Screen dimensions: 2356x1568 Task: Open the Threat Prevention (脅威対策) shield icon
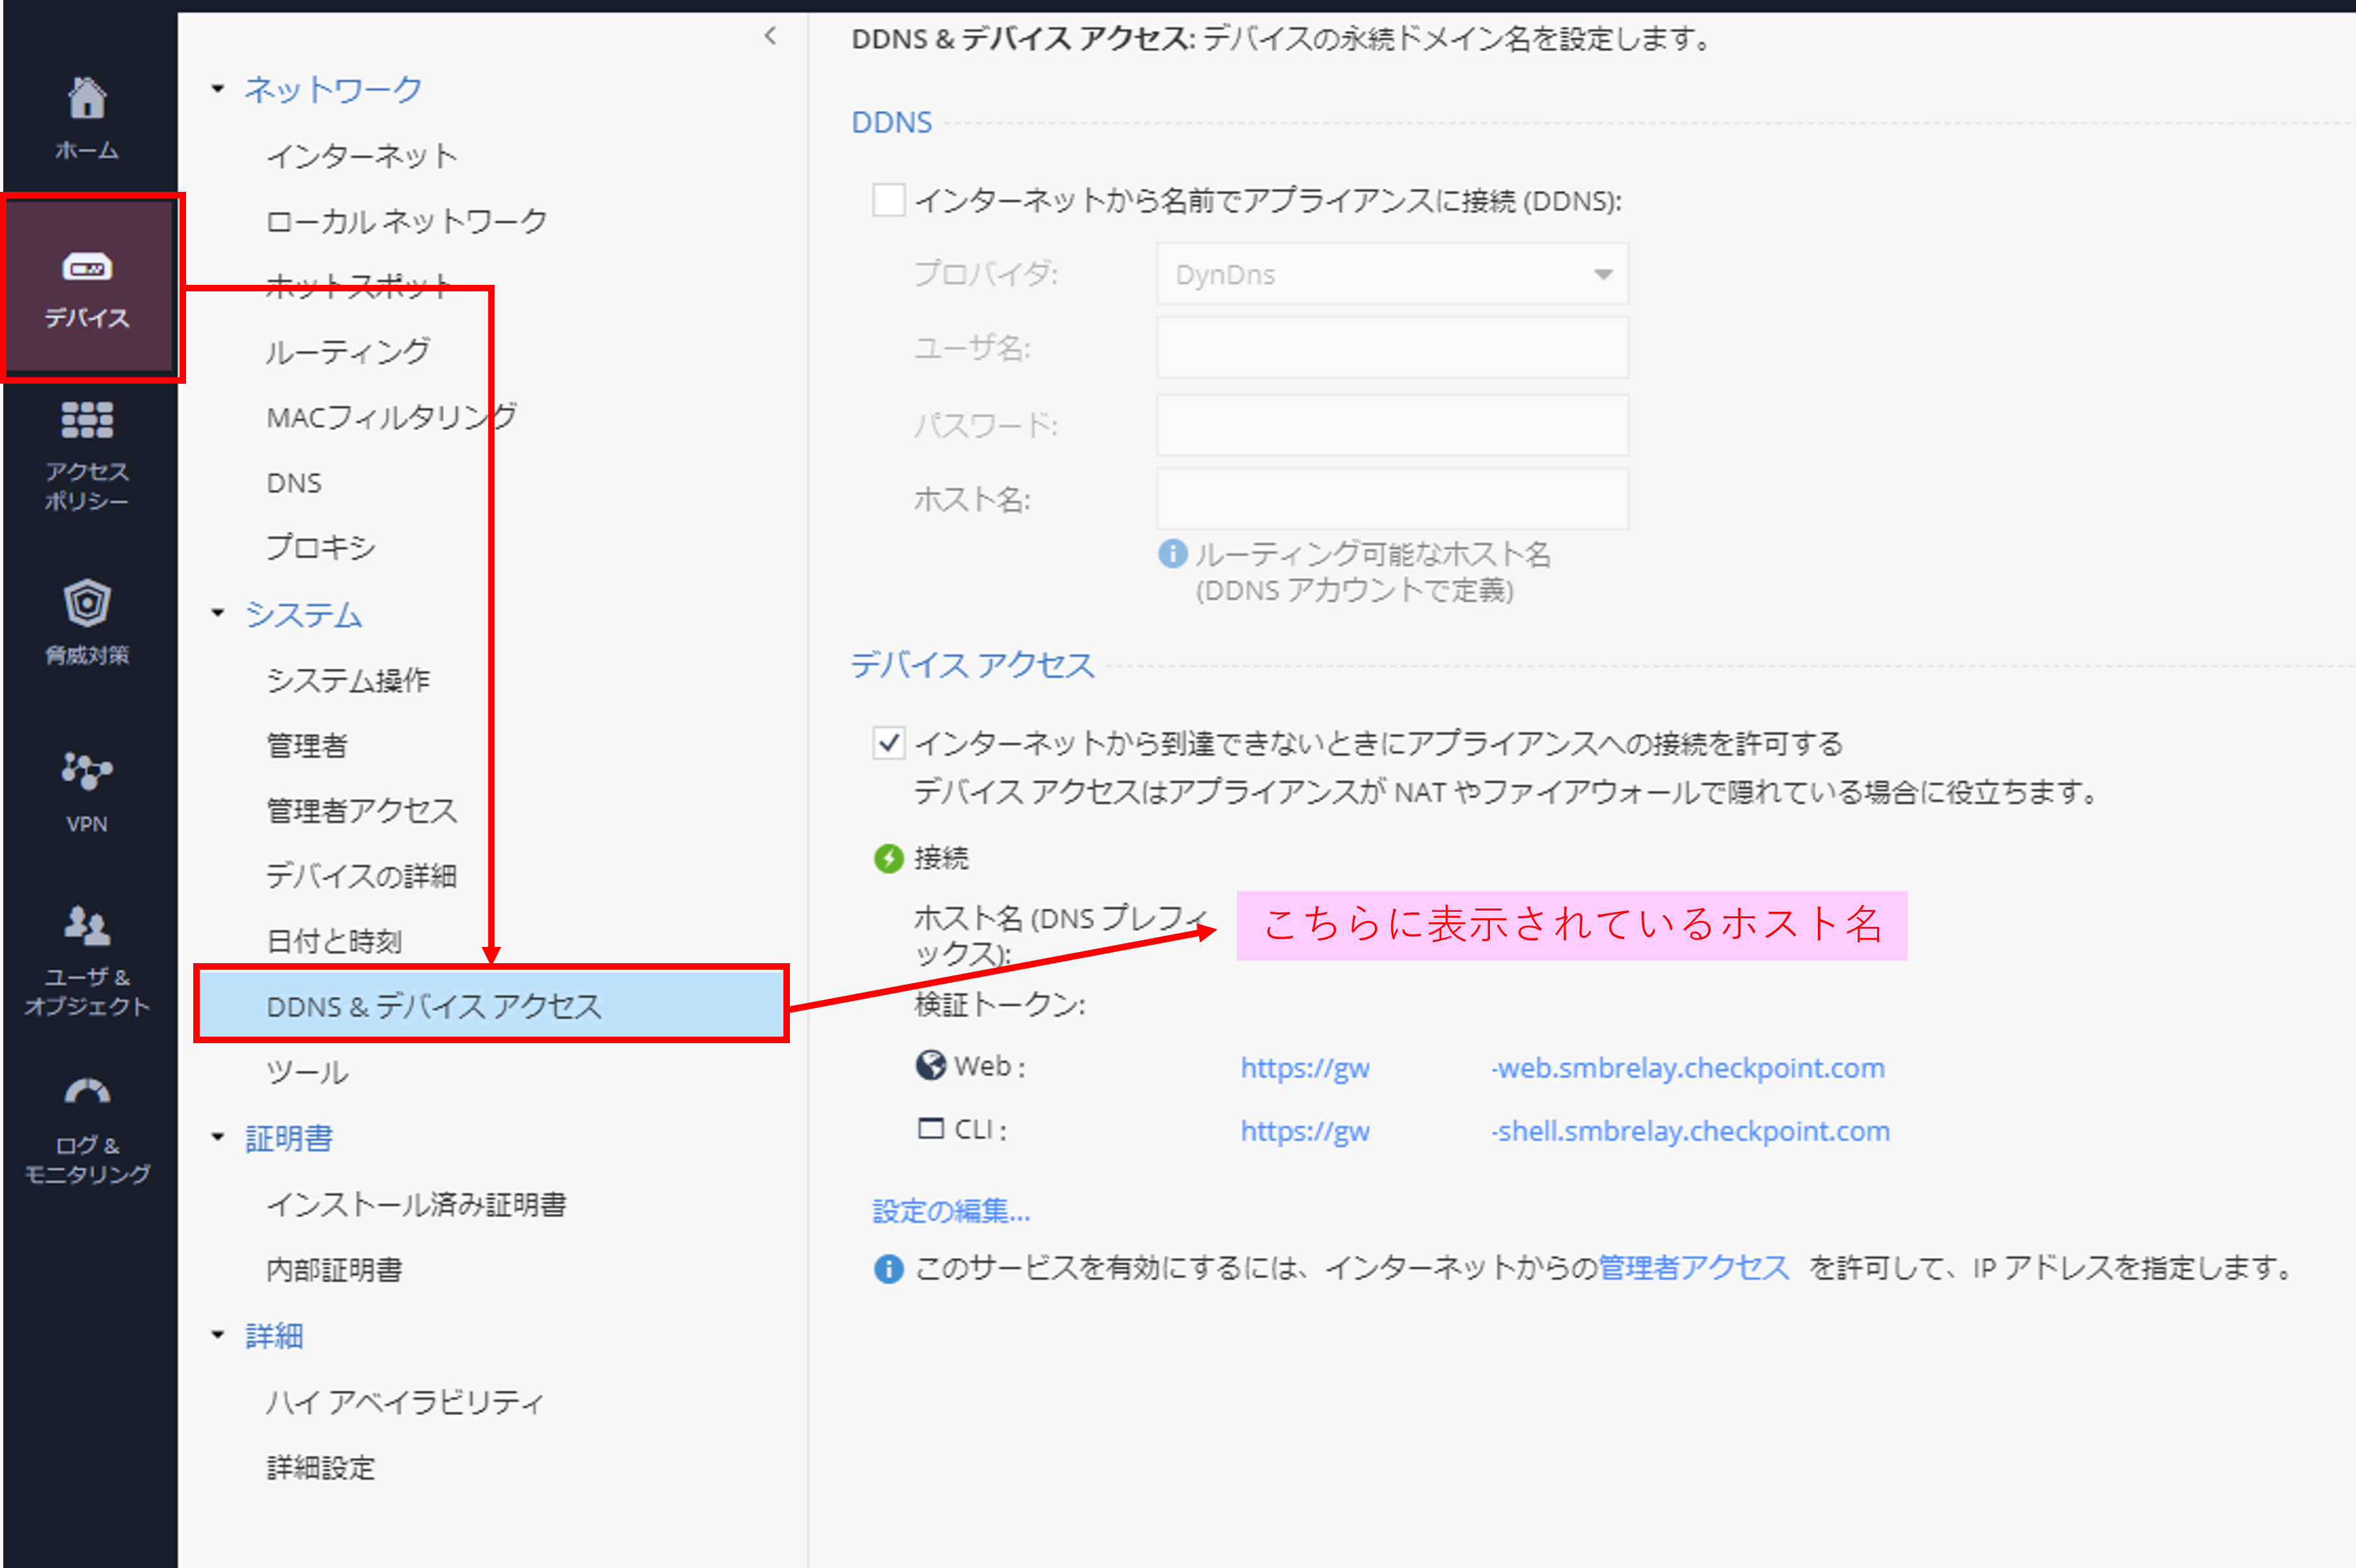pyautogui.click(x=87, y=603)
